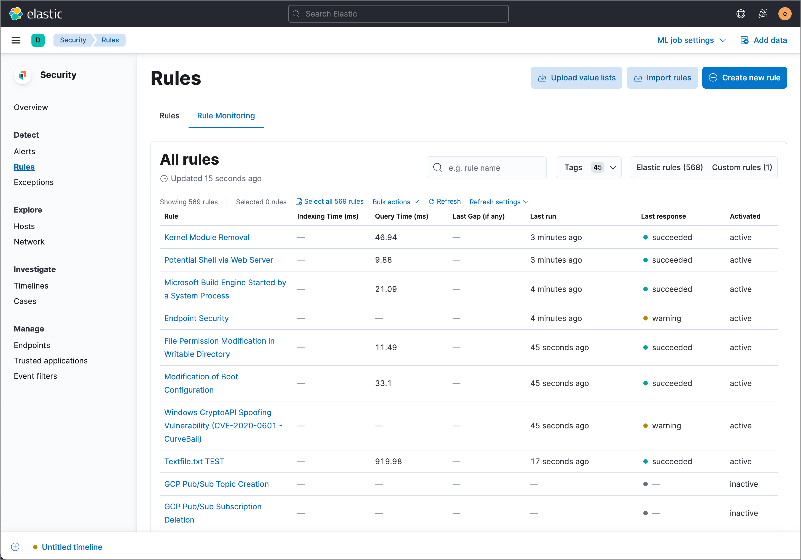Click the Elastic logo icon
Screen dimensions: 801x560
16,14
